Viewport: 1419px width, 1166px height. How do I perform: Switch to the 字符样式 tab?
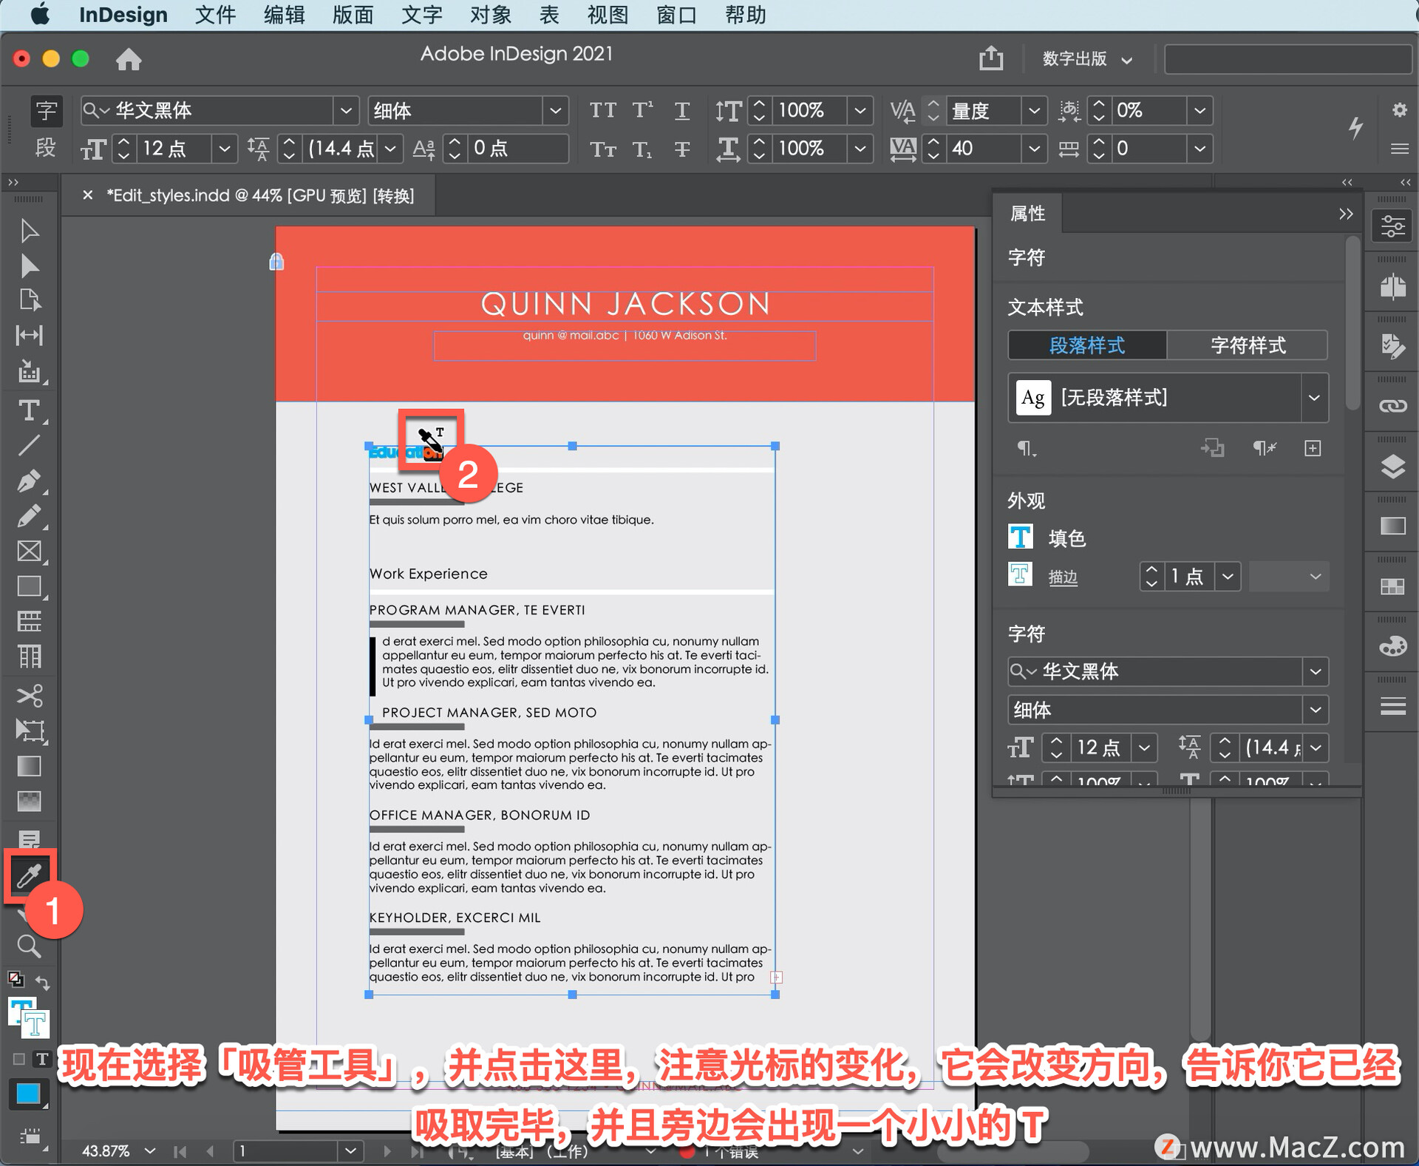click(x=1248, y=345)
